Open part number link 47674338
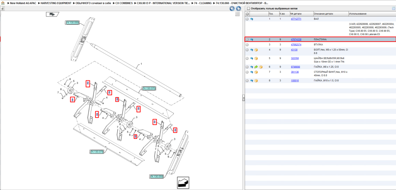 (296, 40)
